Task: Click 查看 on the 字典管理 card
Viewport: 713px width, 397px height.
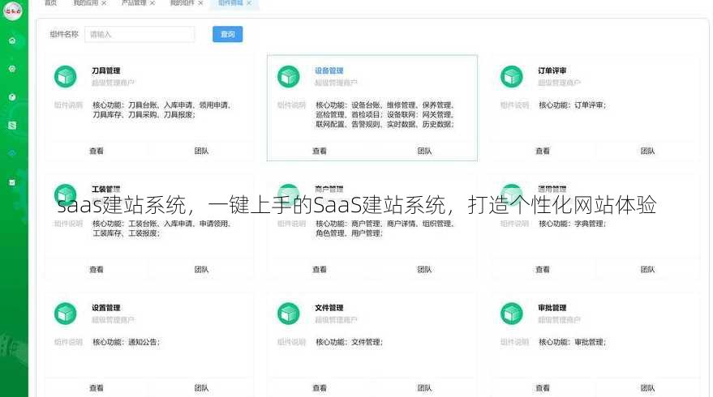Action: 543,269
